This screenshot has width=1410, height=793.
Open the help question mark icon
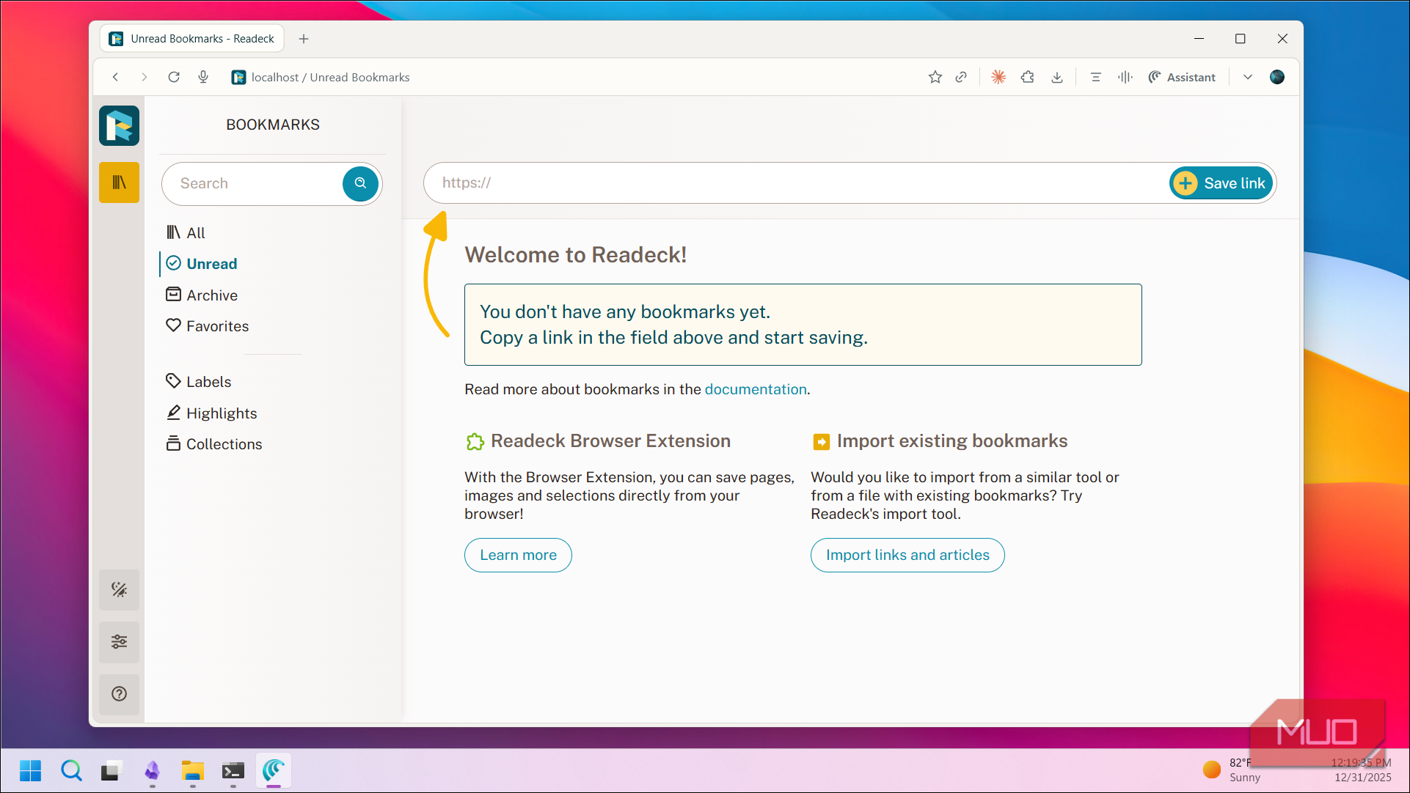pos(119,693)
